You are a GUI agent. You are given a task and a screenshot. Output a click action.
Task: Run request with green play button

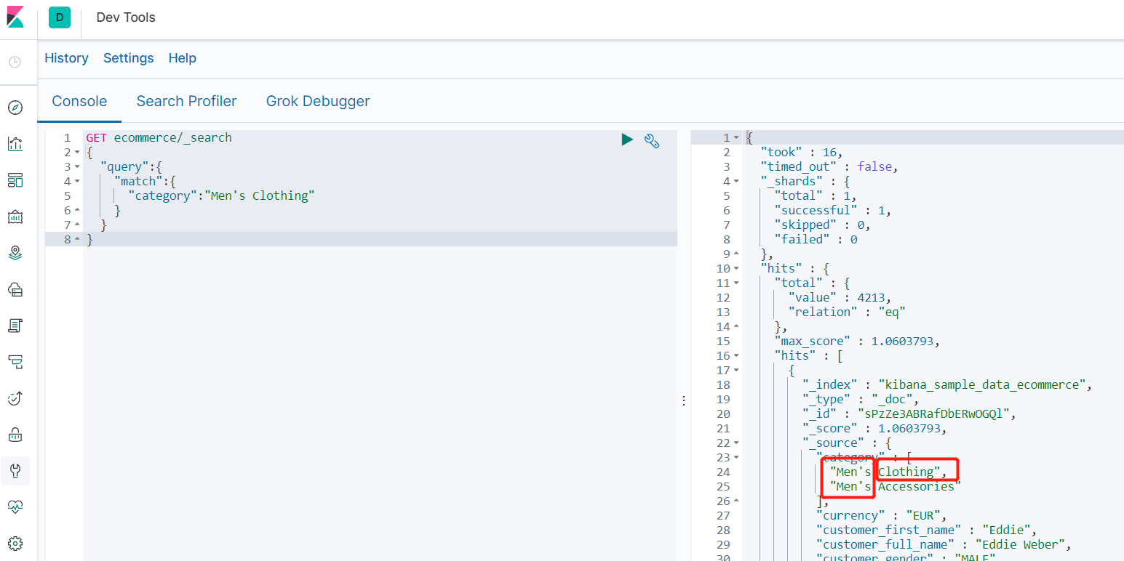(627, 140)
